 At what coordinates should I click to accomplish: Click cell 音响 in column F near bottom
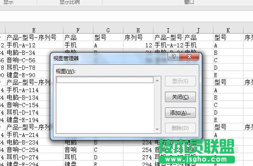78,150
